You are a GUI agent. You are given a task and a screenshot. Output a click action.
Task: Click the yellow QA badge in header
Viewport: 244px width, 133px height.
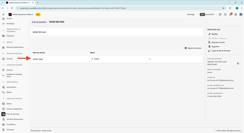click(38, 14)
